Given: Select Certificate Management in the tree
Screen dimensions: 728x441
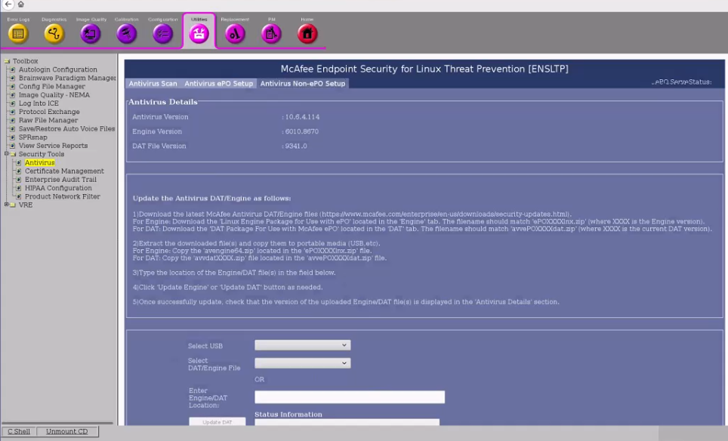Looking at the screenshot, I should coord(64,171).
